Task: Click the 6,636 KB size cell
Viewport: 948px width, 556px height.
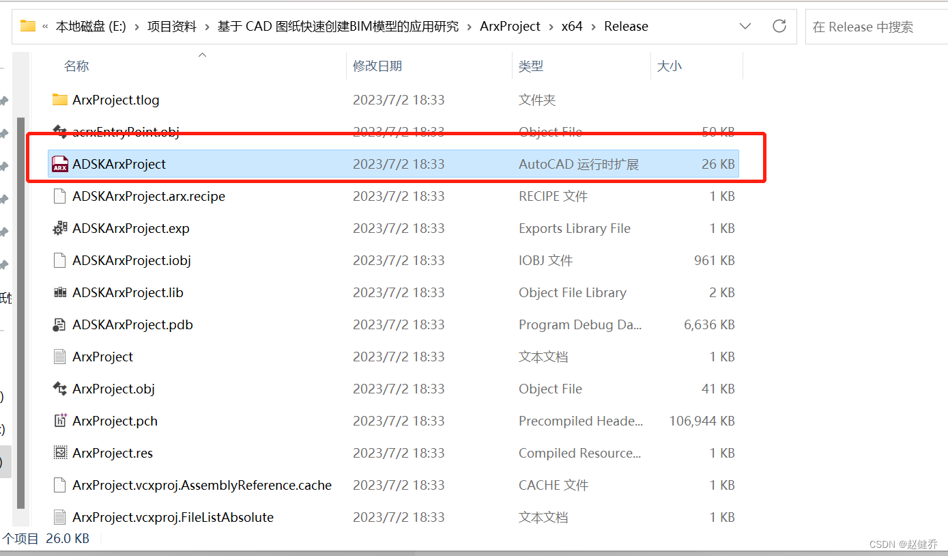Action: 709,324
